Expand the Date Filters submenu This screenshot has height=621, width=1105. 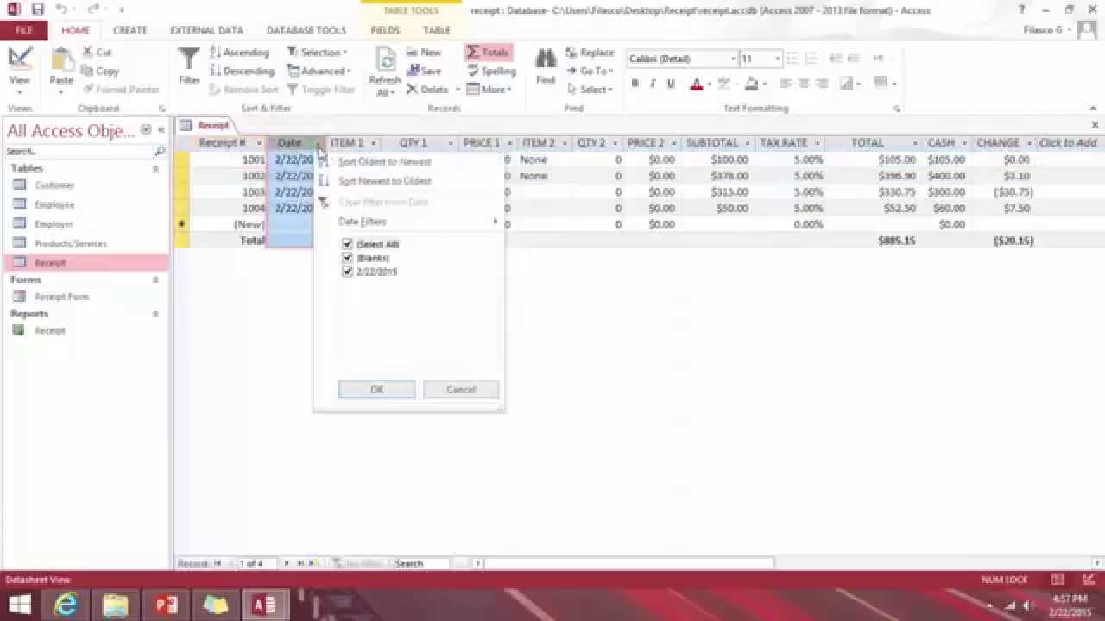(418, 222)
